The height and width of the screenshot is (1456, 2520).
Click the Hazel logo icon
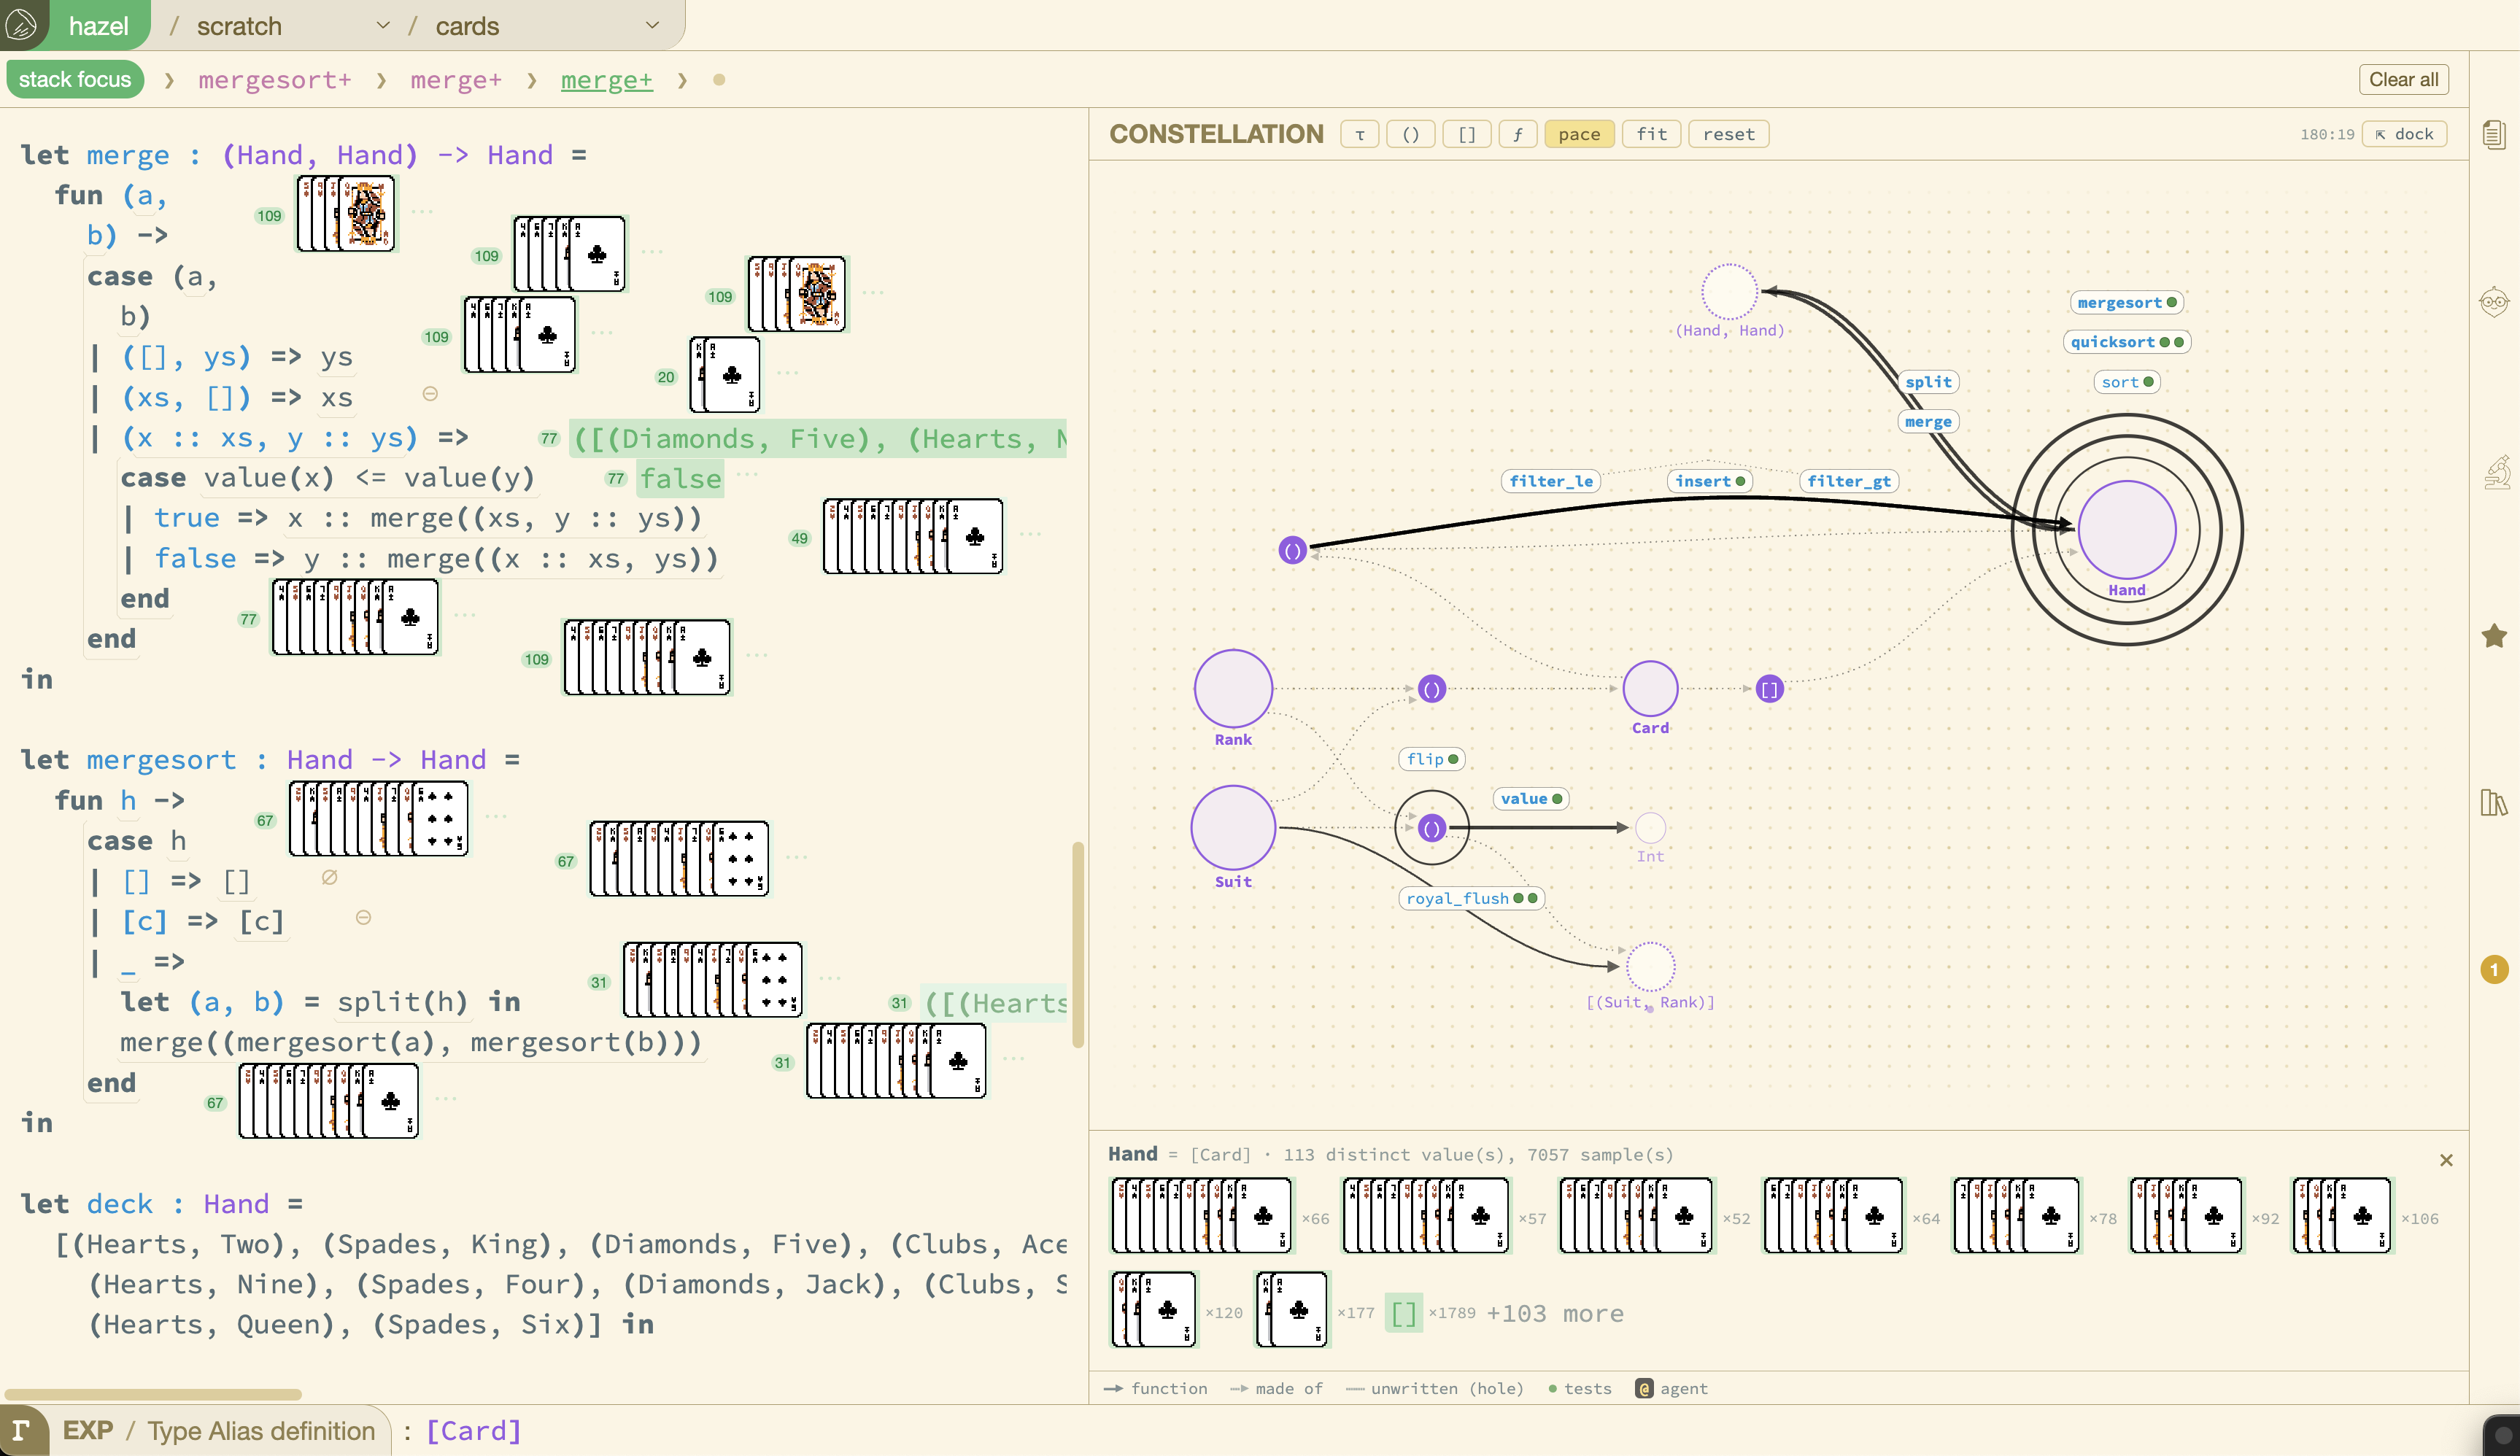click(22, 25)
